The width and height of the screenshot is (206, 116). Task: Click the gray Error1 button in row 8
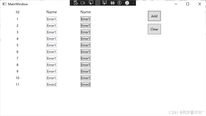point(85,65)
